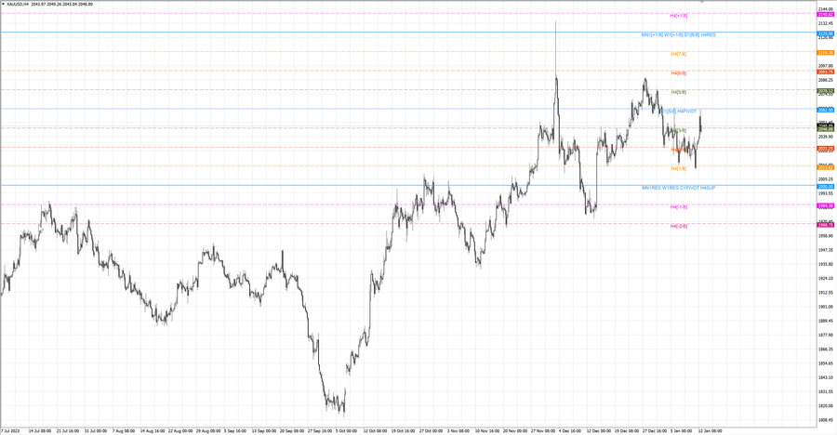Click the 2140.62 magenta price tag

coord(825,15)
